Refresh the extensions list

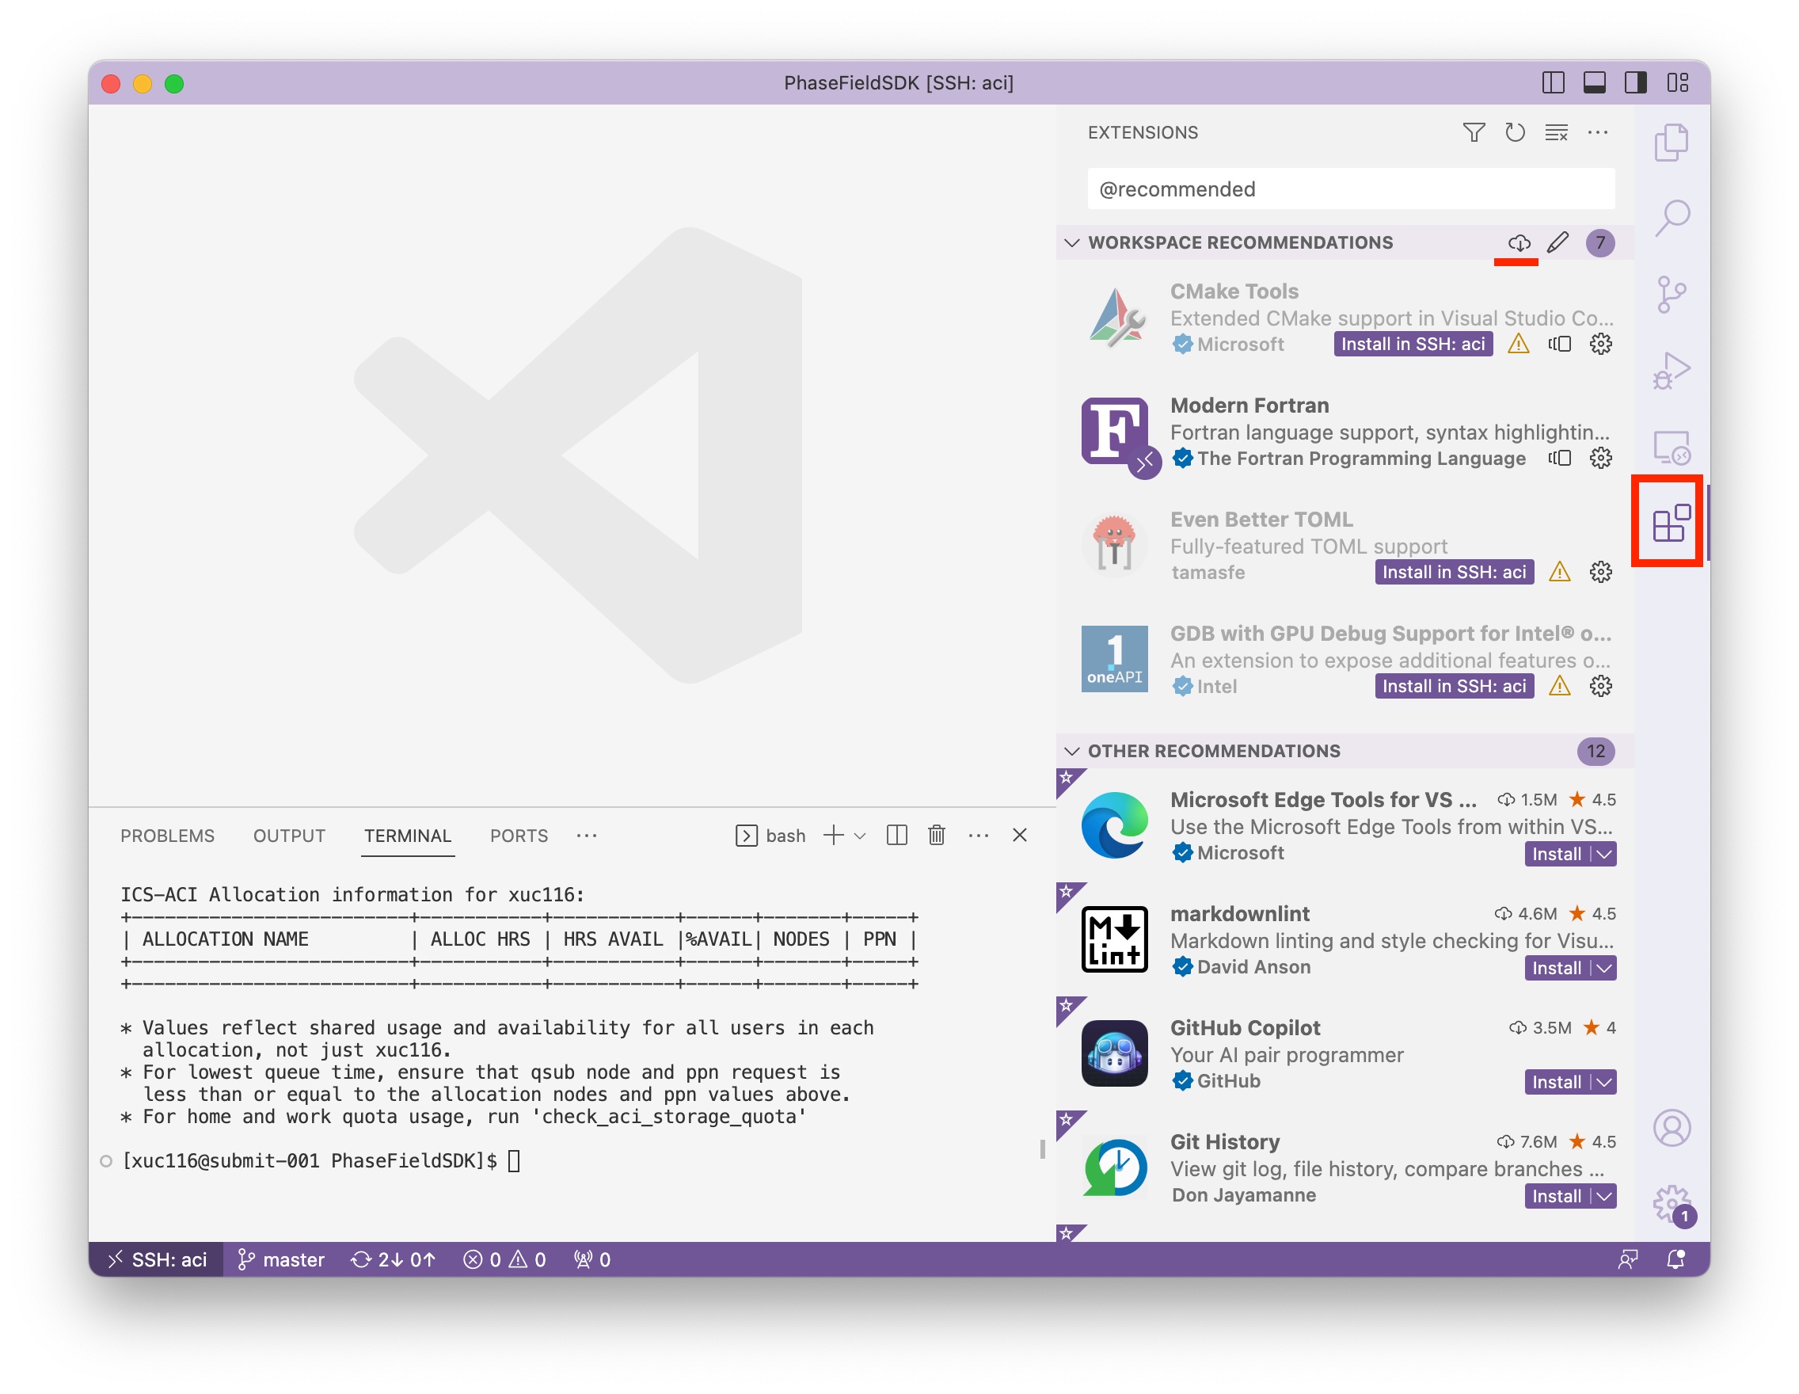pyautogui.click(x=1514, y=132)
